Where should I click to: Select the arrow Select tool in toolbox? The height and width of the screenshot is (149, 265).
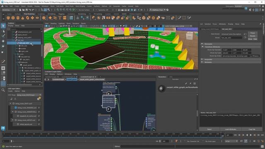[3, 26]
